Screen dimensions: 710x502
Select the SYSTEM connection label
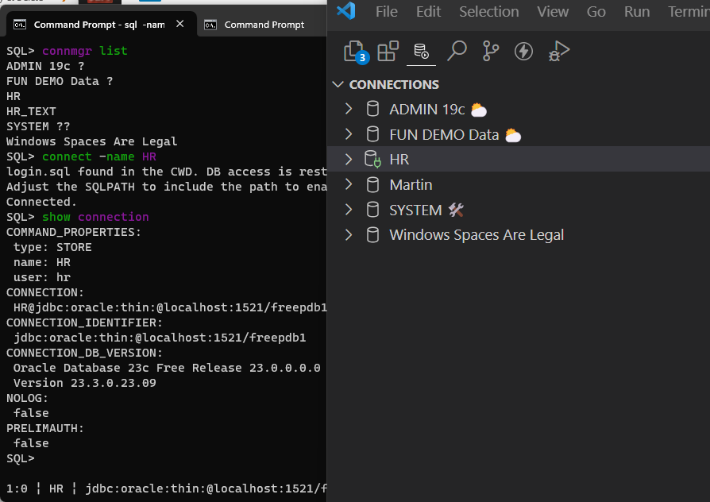[415, 210]
